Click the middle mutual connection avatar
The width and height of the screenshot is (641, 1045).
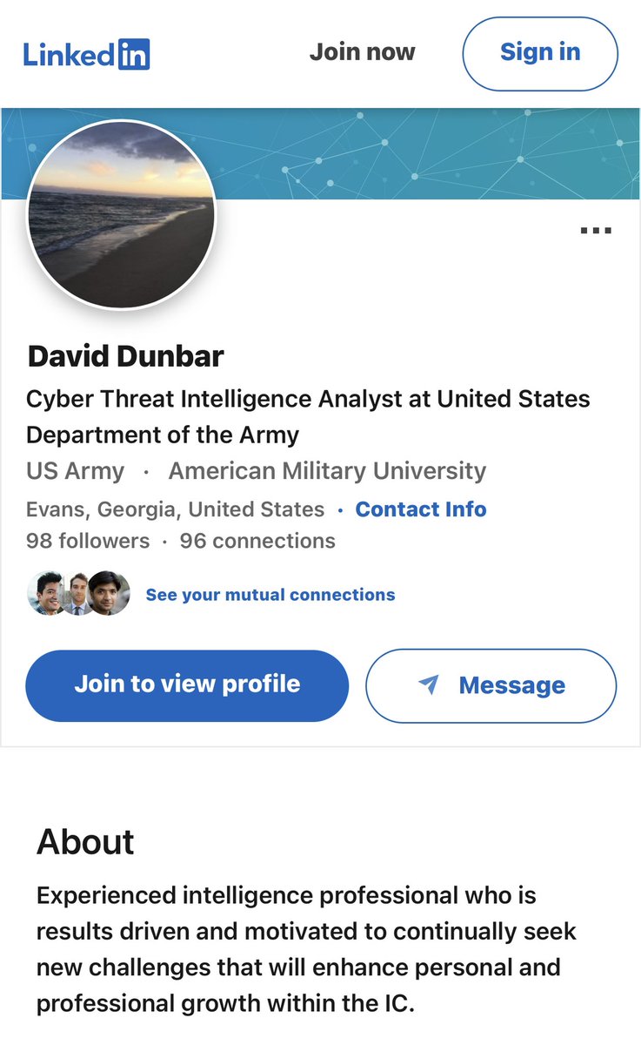coord(78,594)
